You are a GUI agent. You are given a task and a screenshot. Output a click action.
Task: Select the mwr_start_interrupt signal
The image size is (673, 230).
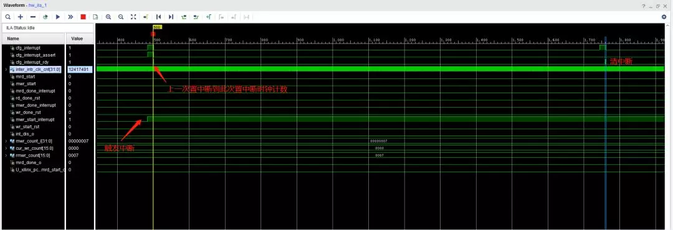(x=35, y=119)
